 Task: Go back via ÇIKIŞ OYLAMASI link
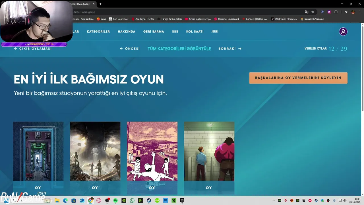pyautogui.click(x=33, y=49)
